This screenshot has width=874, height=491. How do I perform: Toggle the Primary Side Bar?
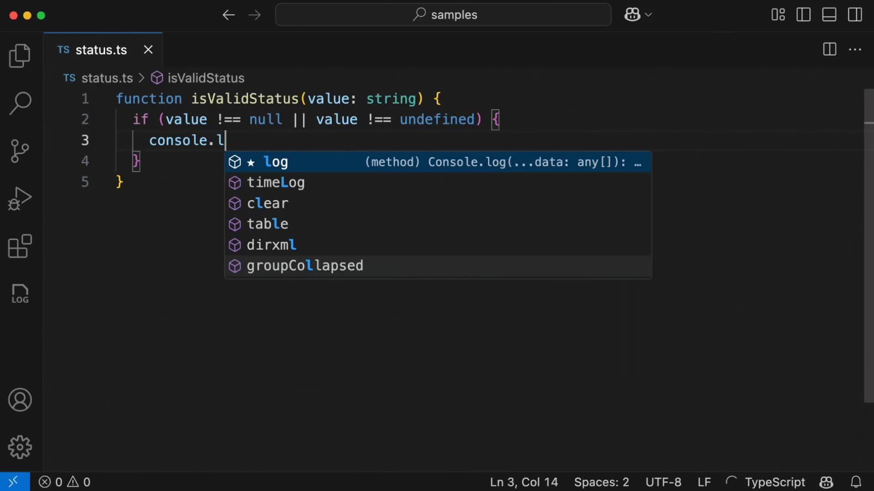tap(803, 15)
